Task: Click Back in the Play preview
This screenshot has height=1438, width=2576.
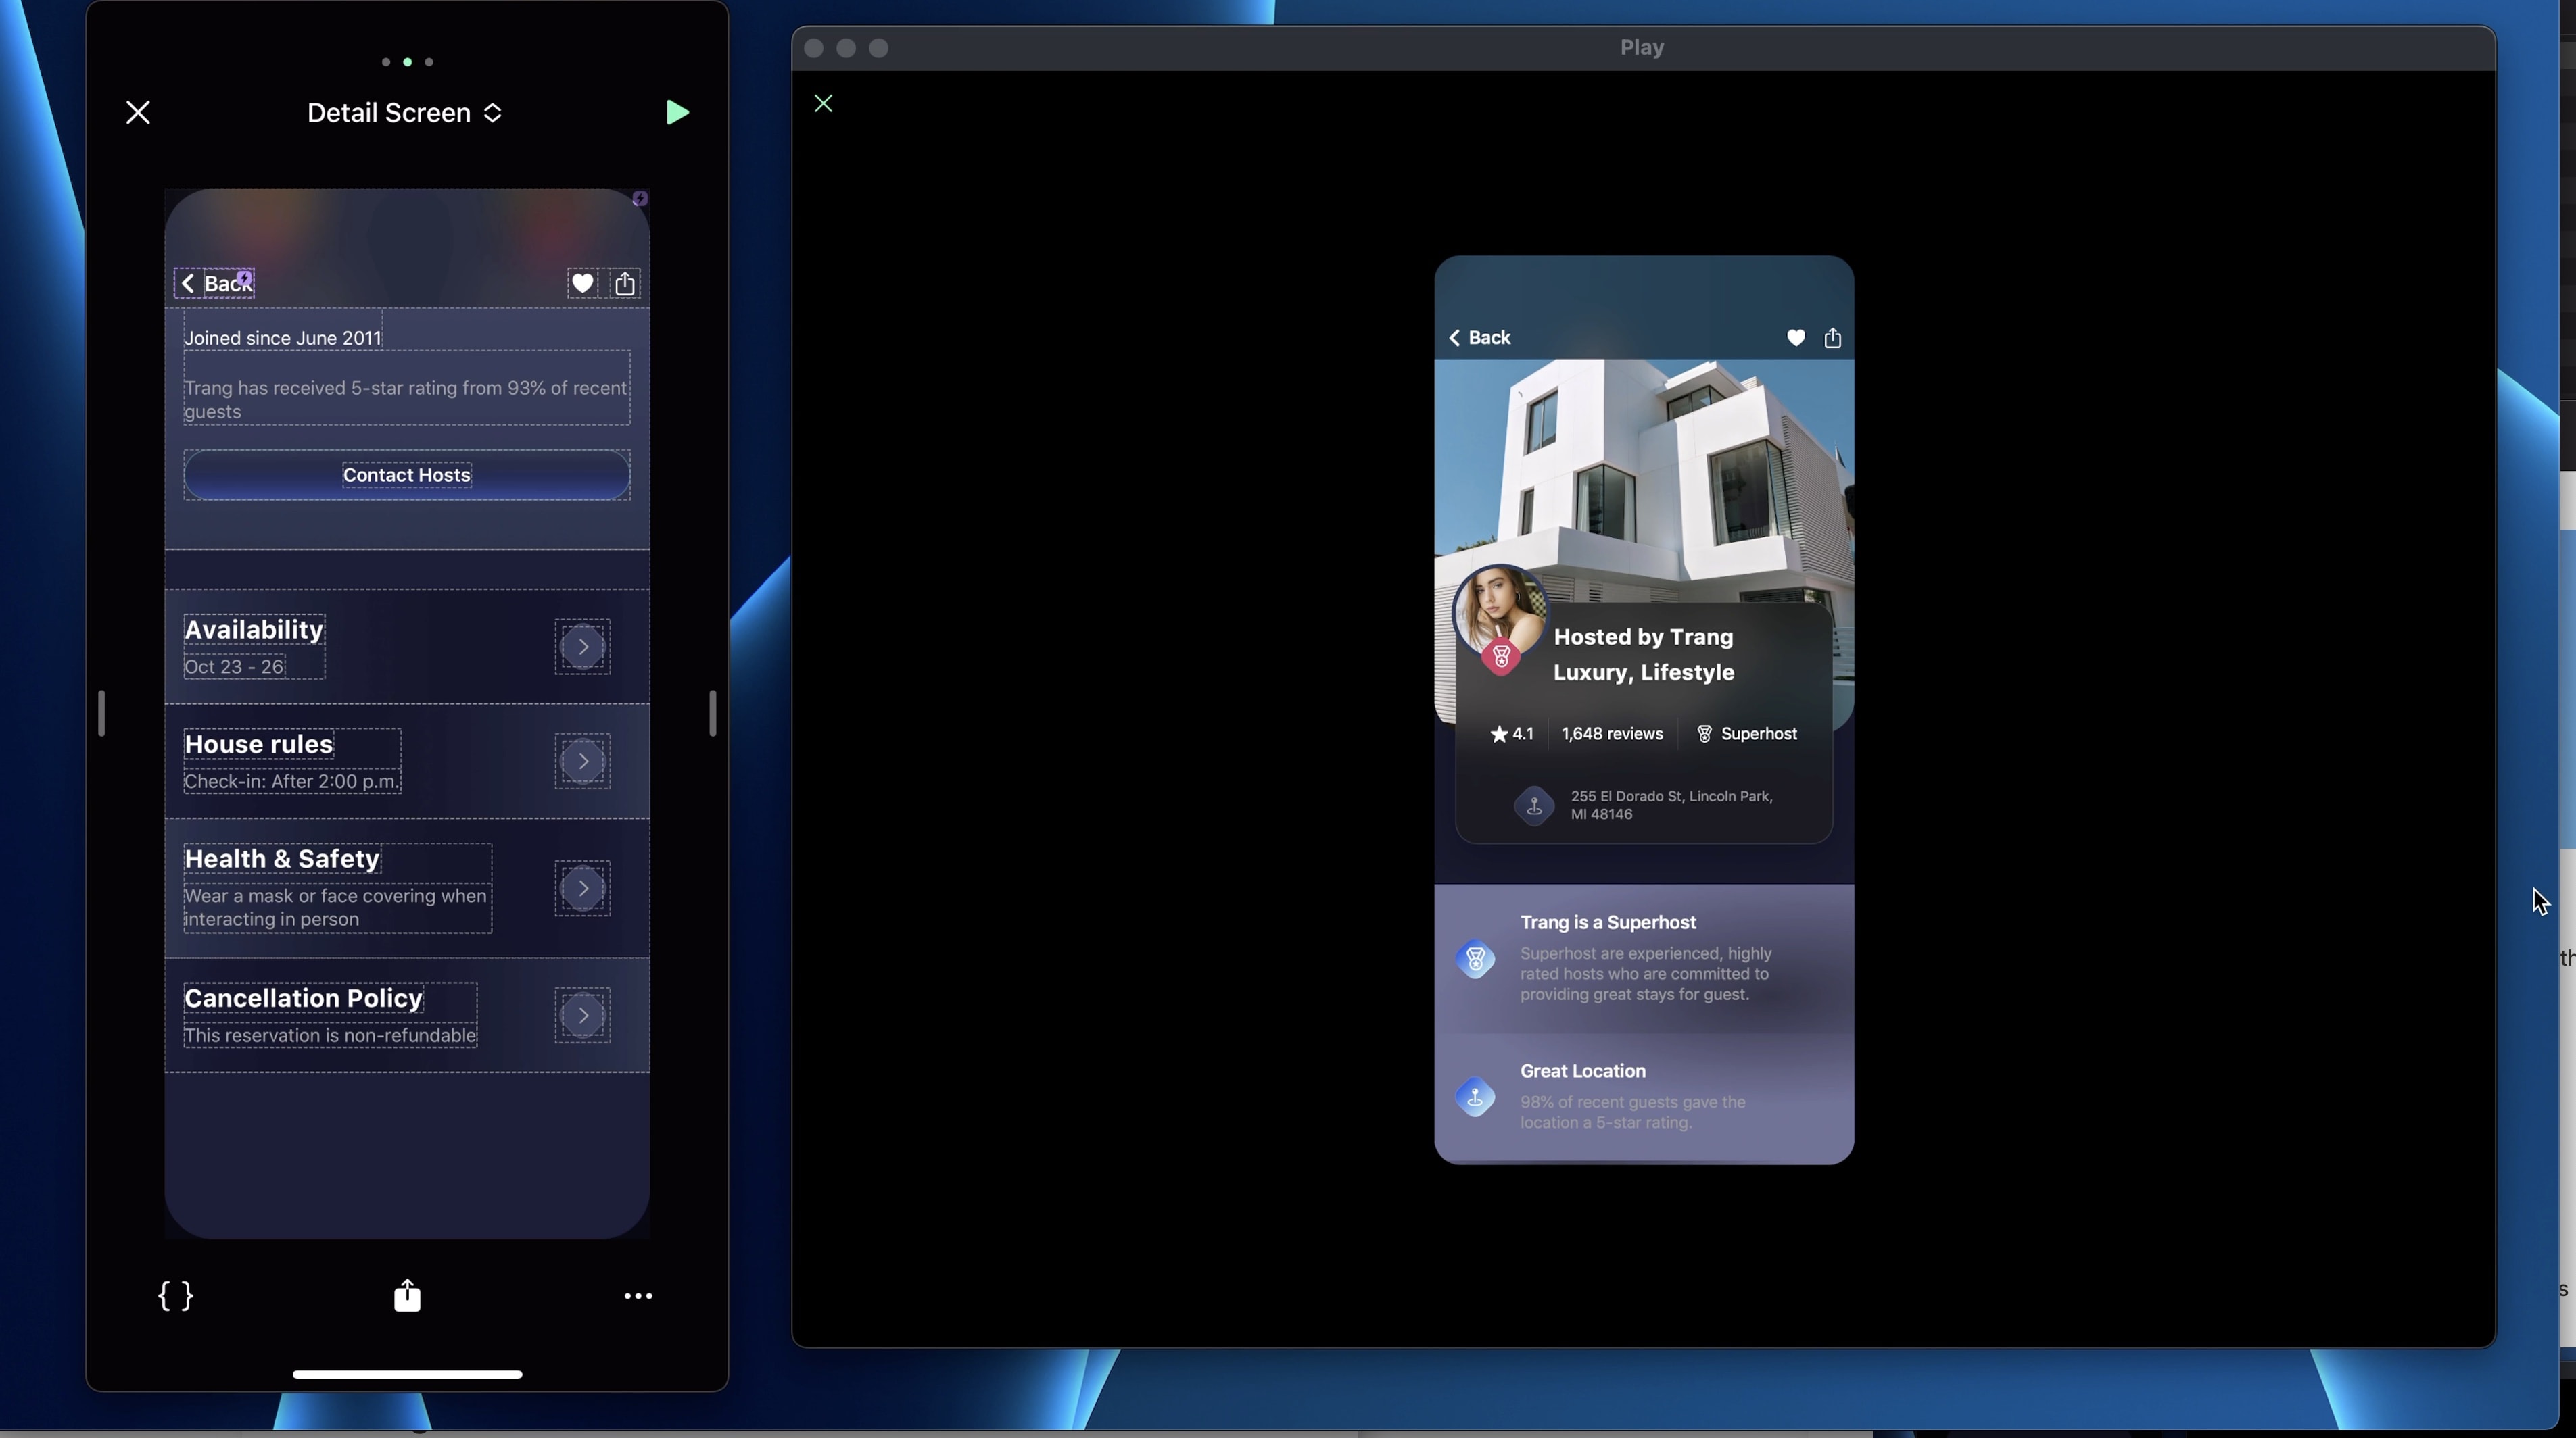Action: click(x=1480, y=338)
